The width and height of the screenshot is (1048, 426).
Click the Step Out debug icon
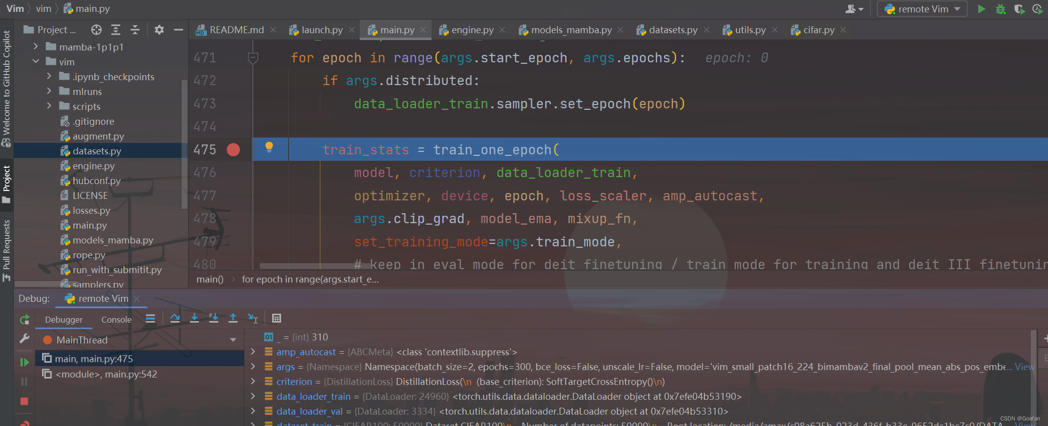click(x=233, y=318)
